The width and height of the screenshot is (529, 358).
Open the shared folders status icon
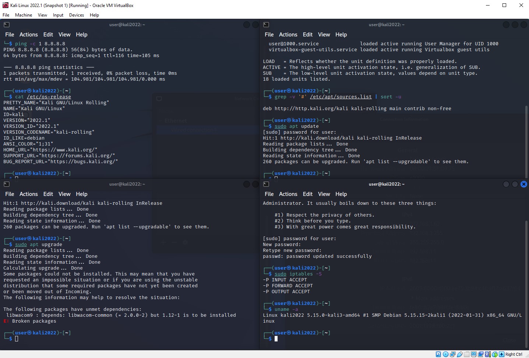pos(466,354)
